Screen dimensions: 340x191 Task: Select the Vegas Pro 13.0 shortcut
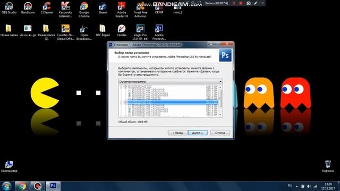click(x=140, y=32)
